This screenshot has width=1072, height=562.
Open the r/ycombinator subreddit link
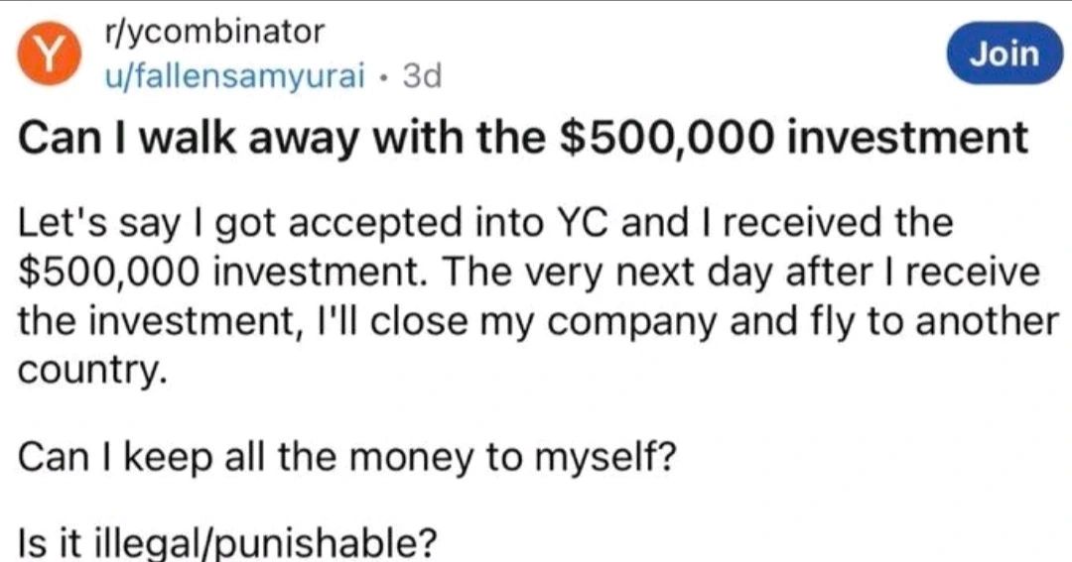pyautogui.click(x=214, y=32)
